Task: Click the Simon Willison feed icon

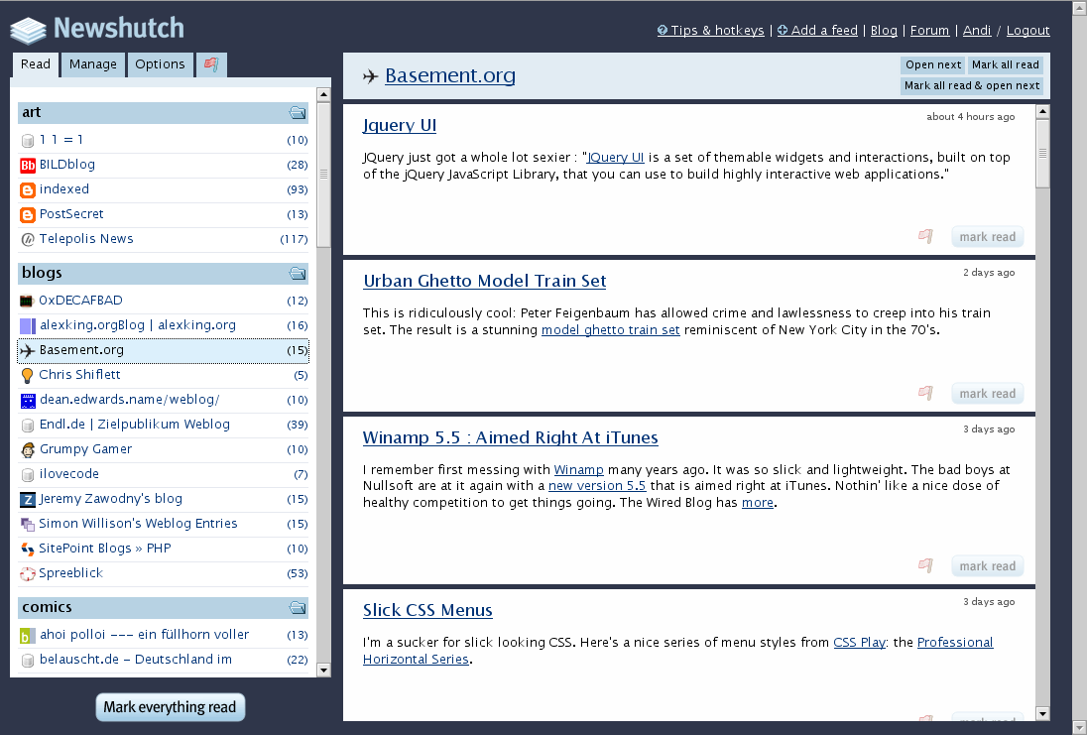Action: pyautogui.click(x=28, y=524)
